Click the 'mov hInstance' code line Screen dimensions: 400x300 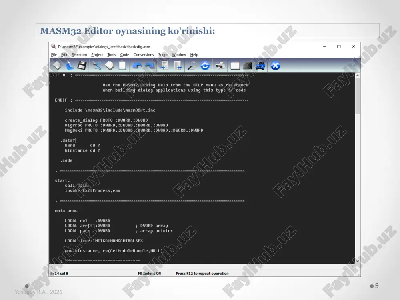pos(114,251)
